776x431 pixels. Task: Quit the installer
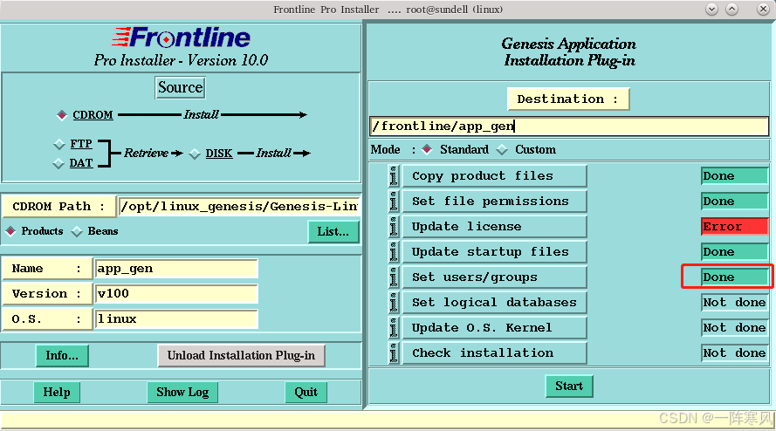(306, 393)
